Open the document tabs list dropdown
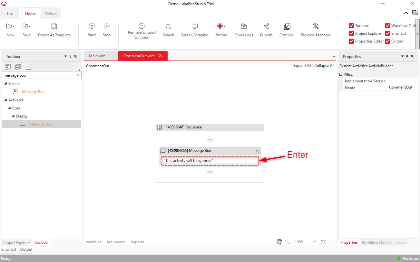The image size is (420, 262). 334,56
